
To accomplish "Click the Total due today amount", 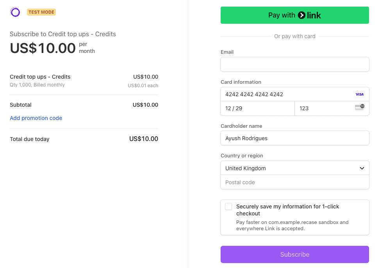I will [144, 139].
